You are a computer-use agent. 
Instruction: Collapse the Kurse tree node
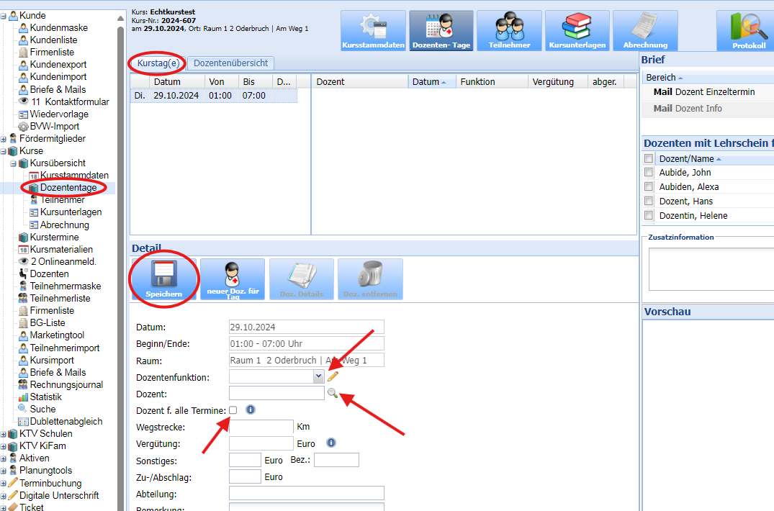(x=4, y=152)
